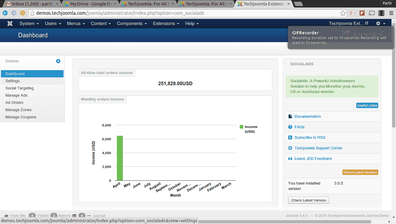Click the green Income legend swatch

click(x=241, y=127)
